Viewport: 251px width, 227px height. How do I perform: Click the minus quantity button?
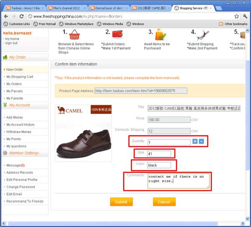(201, 141)
